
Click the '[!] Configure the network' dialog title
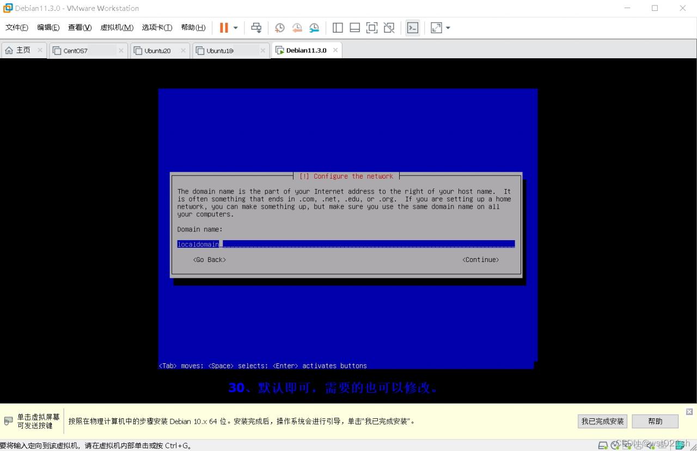[x=346, y=176]
